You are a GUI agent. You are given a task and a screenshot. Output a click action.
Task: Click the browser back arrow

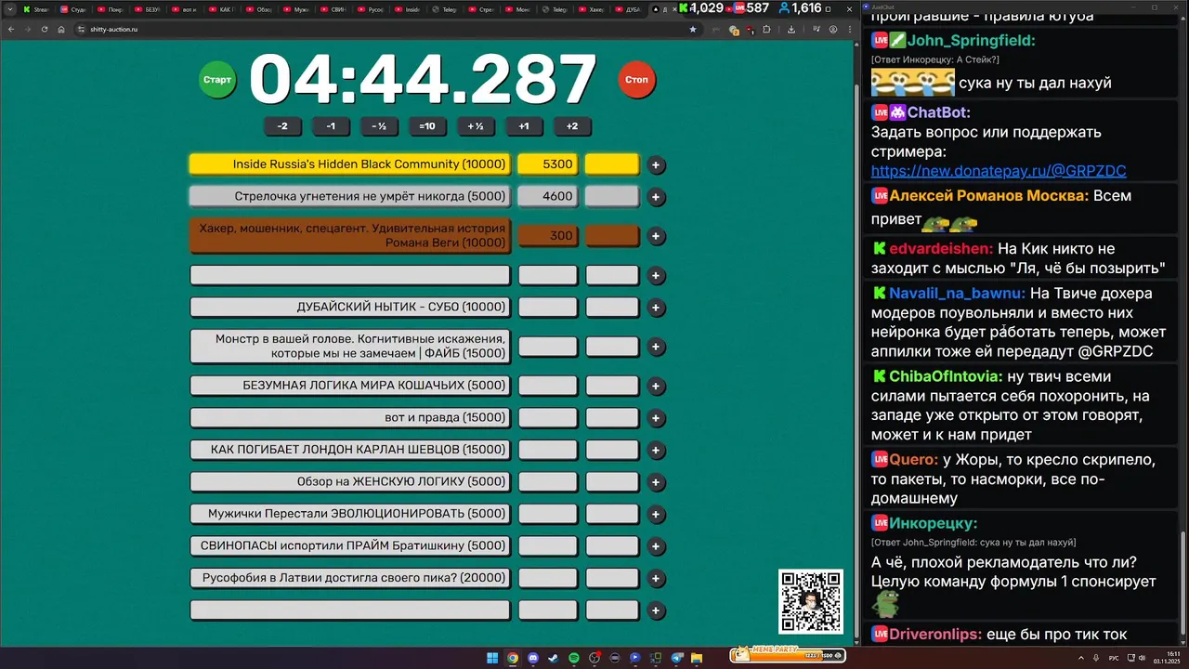pyautogui.click(x=11, y=29)
